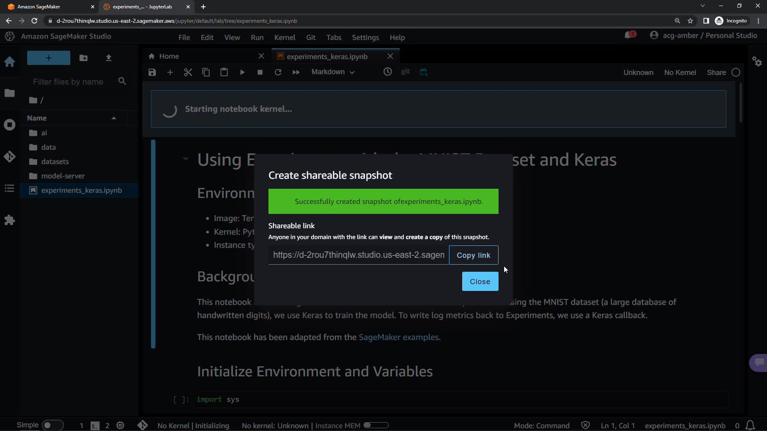Click the Restart kernel icon

click(278, 72)
